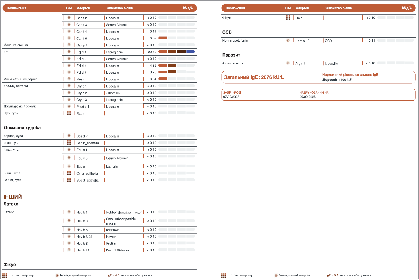Click the Паразит section heading
The width and height of the screenshot is (419, 280).
(x=231, y=55)
